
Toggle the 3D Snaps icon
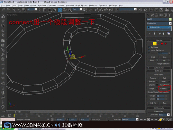pyautogui.click(x=96, y=10)
